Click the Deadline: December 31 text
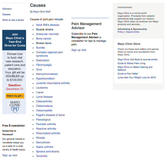 click(15, 87)
